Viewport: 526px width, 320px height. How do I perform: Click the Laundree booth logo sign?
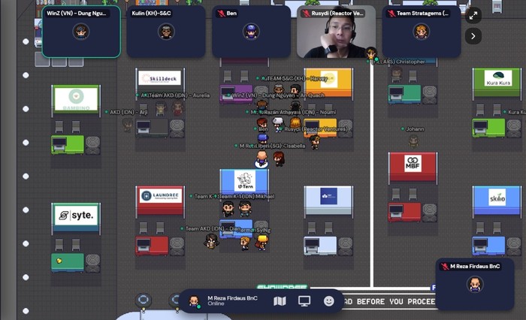[x=160, y=196]
